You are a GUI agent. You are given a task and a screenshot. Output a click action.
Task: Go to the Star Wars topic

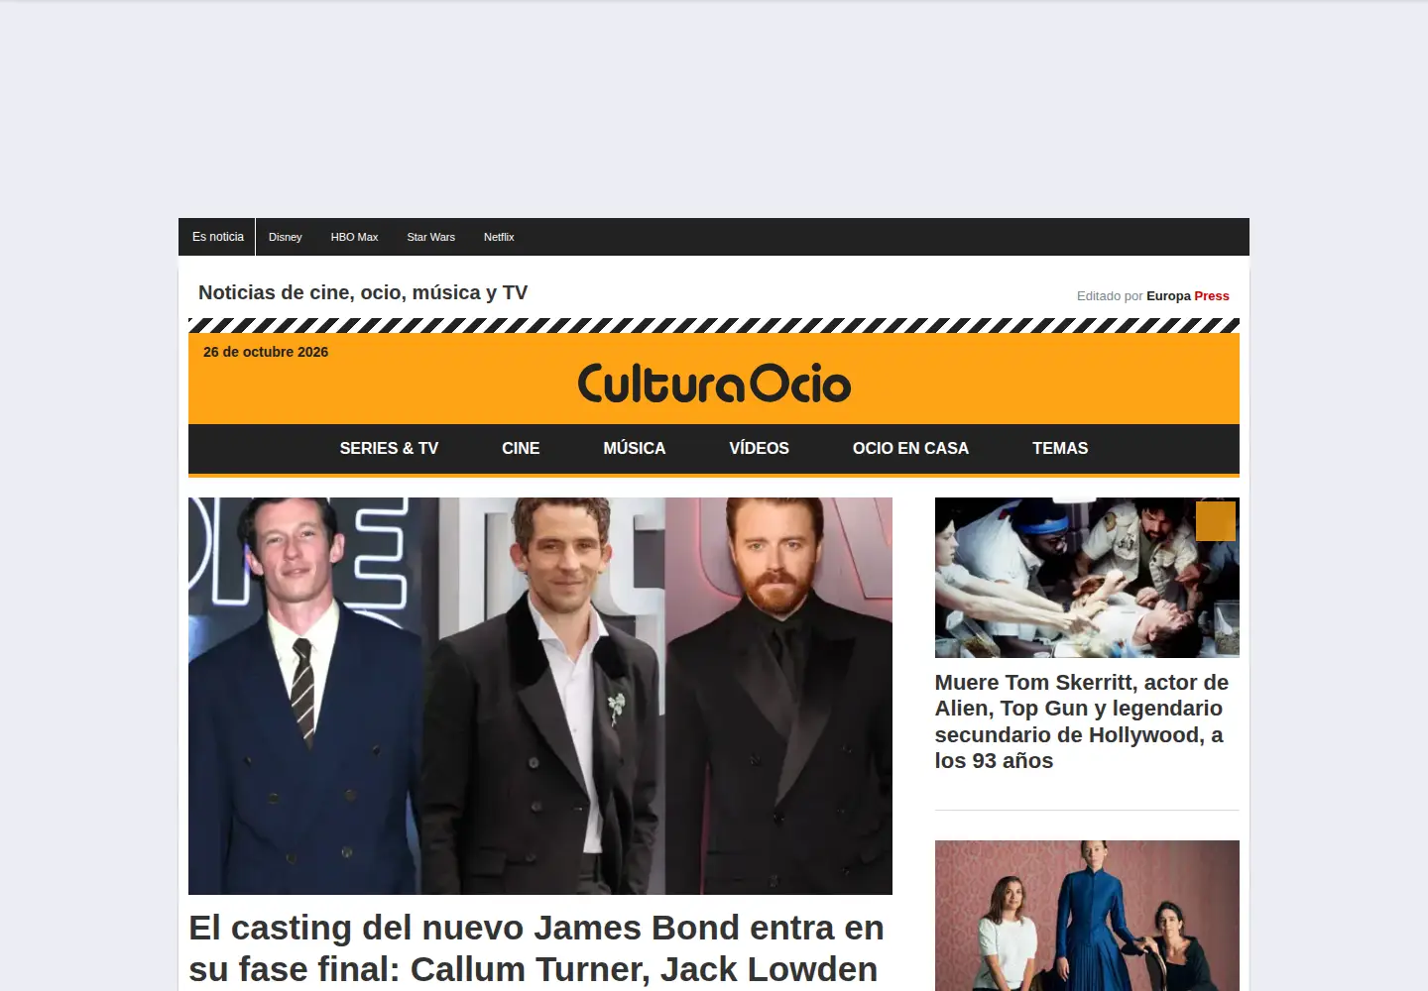430,237
